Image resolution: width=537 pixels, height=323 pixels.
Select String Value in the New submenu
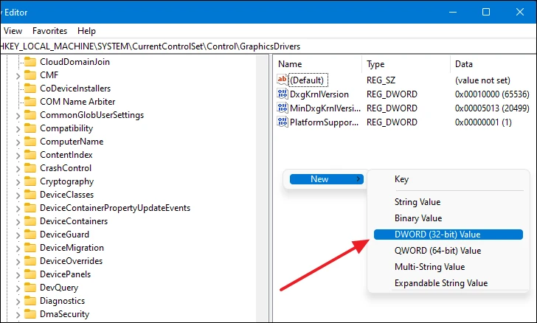coord(418,202)
